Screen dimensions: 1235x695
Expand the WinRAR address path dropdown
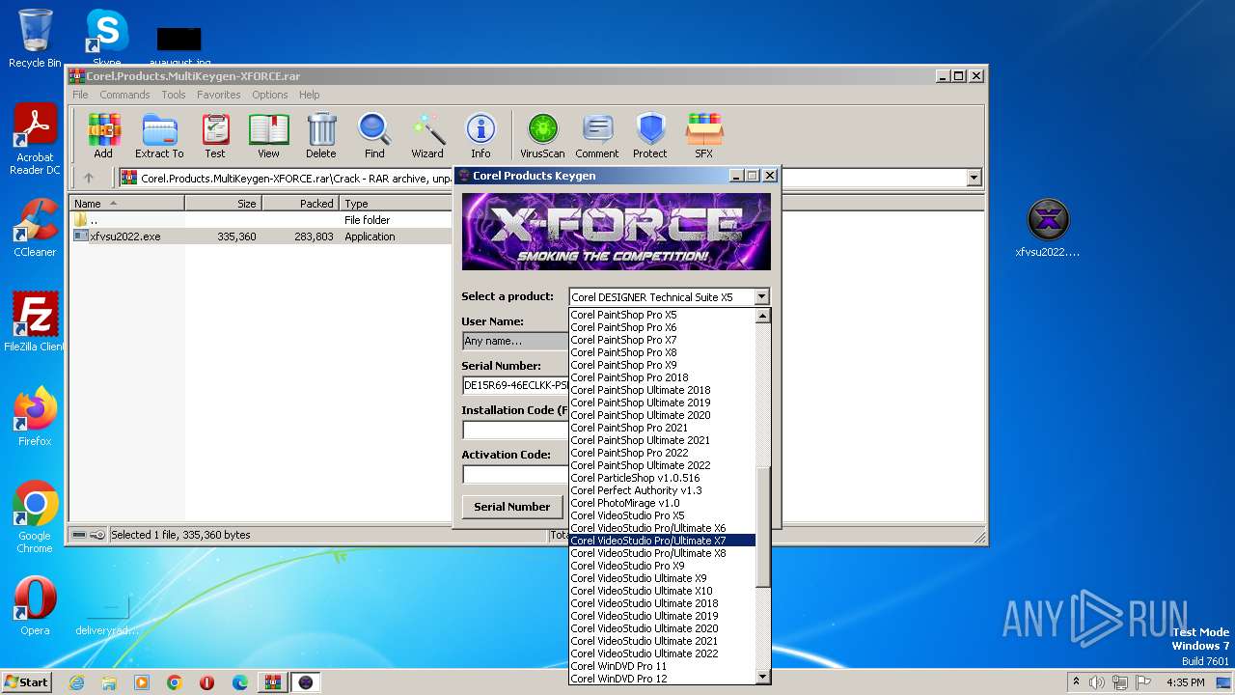974,178
